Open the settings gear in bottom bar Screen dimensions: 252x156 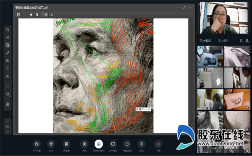tap(142, 144)
